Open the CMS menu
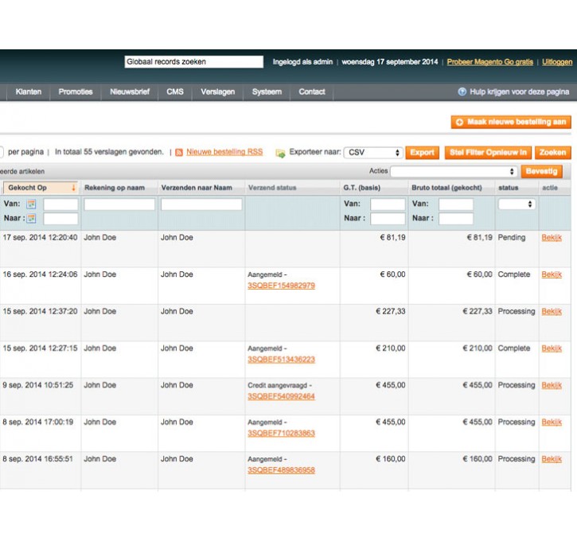577x541 pixels. click(x=175, y=91)
